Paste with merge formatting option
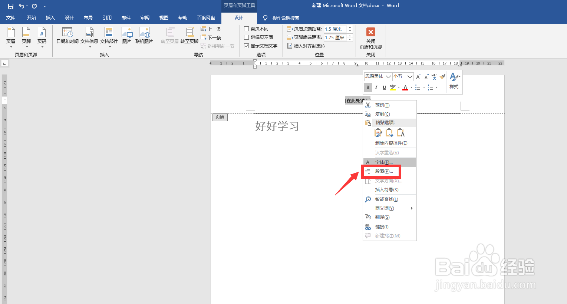Screen dimensions: 567x304 389,133
